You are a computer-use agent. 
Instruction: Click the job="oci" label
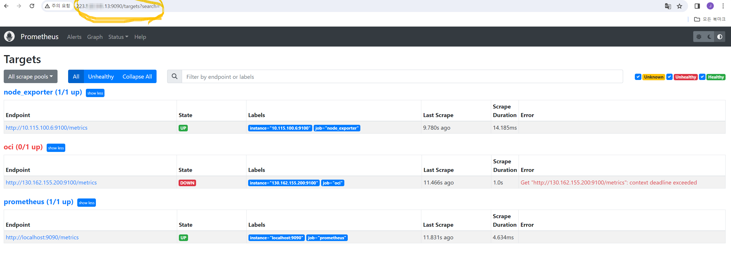click(333, 183)
